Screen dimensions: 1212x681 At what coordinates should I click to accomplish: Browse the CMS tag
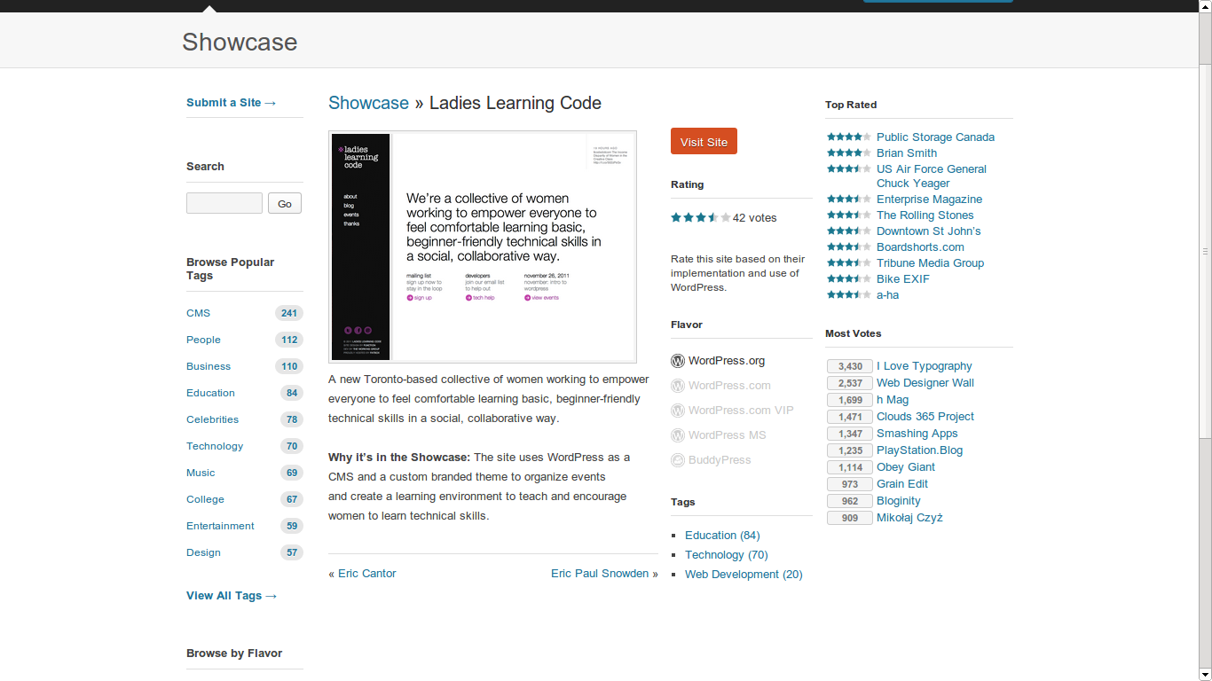(x=198, y=313)
